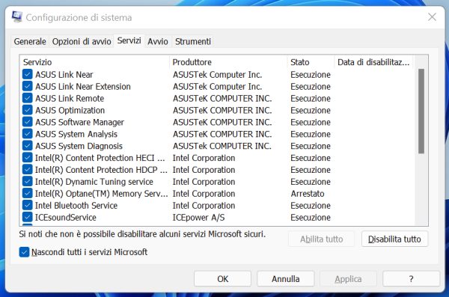This screenshot has height=297, width=449.
Task: Click the Applica button
Action: (348, 278)
